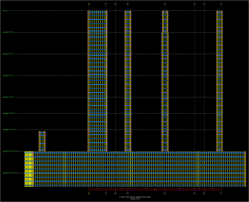Screen dimensions: 249x202
Task: Select the column scaffold tower at axis 4
Action: [x=165, y=80]
